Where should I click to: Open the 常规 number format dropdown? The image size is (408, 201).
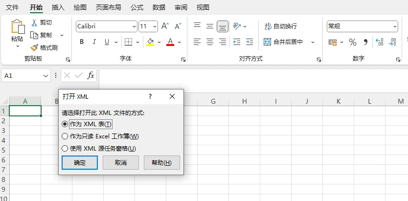click(395, 26)
